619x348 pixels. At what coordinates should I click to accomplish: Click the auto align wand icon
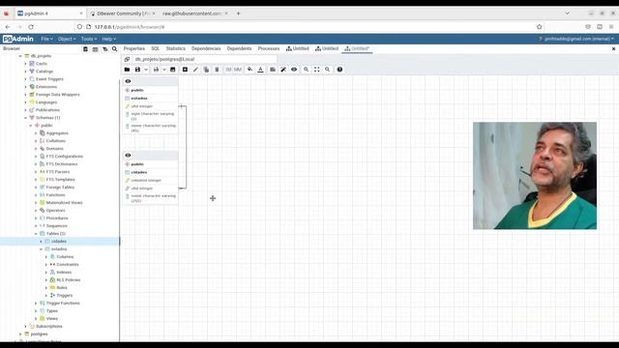pyautogui.click(x=283, y=70)
